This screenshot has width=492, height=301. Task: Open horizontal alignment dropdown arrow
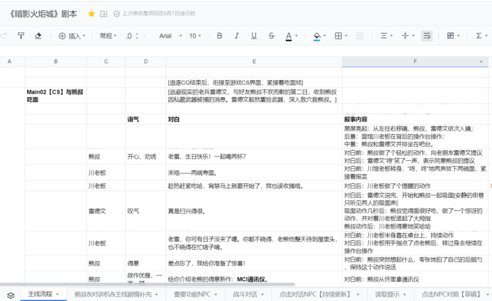coord(391,36)
